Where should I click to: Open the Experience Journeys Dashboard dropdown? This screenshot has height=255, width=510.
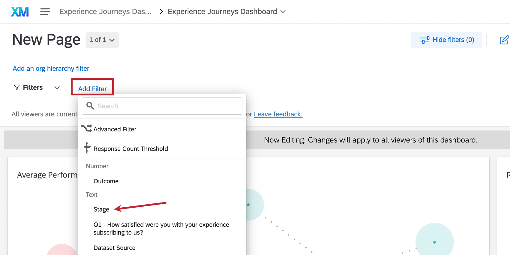283,11
